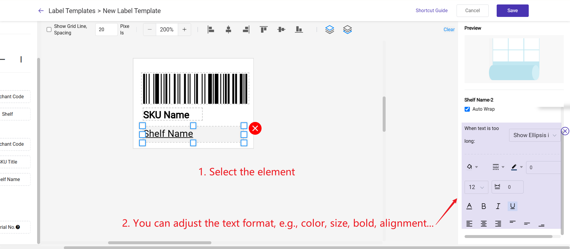
Task: Open the Show Ellipsis overflow dropdown
Action: pos(535,135)
